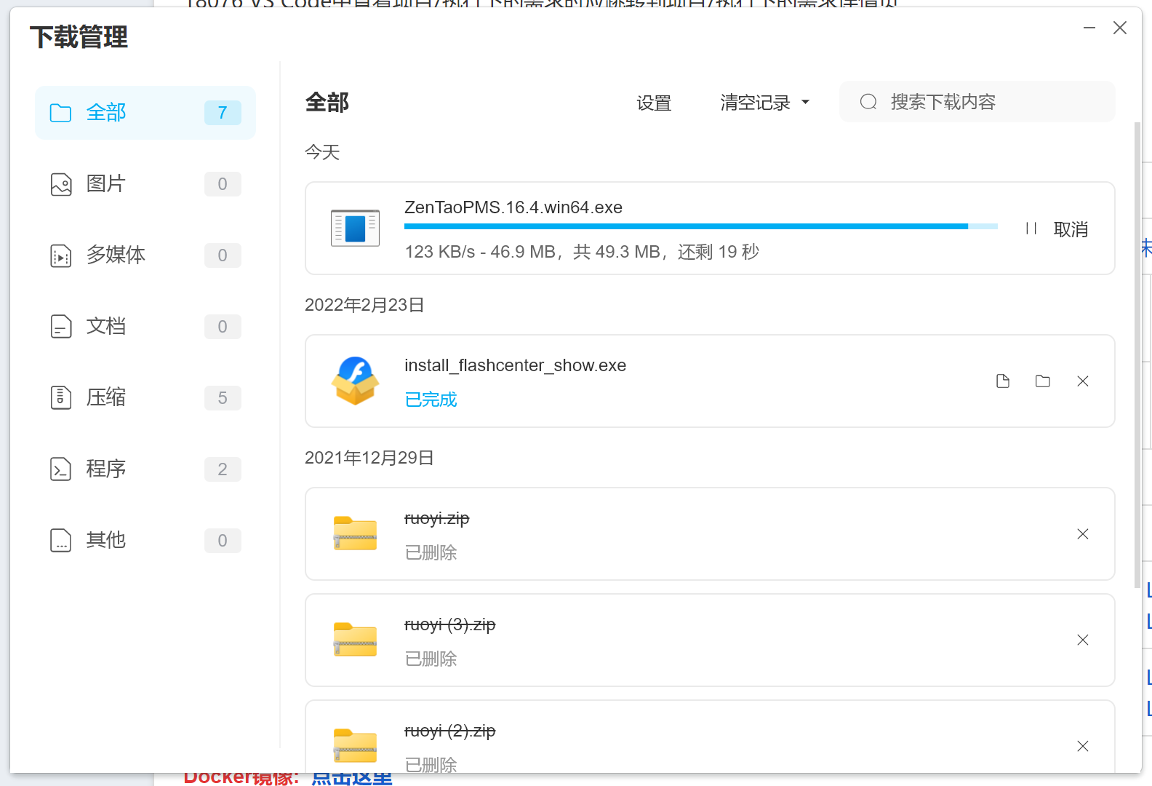Click the 程序 count badge 2
The image size is (1152, 786).
[x=223, y=469]
